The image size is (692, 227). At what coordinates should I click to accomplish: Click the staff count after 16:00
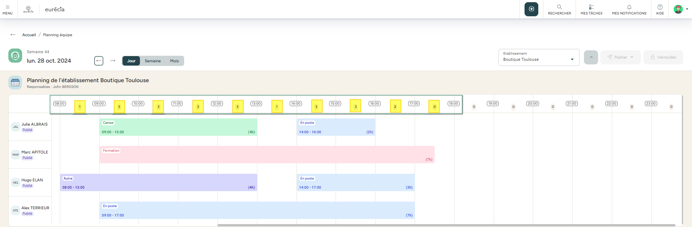pos(395,106)
